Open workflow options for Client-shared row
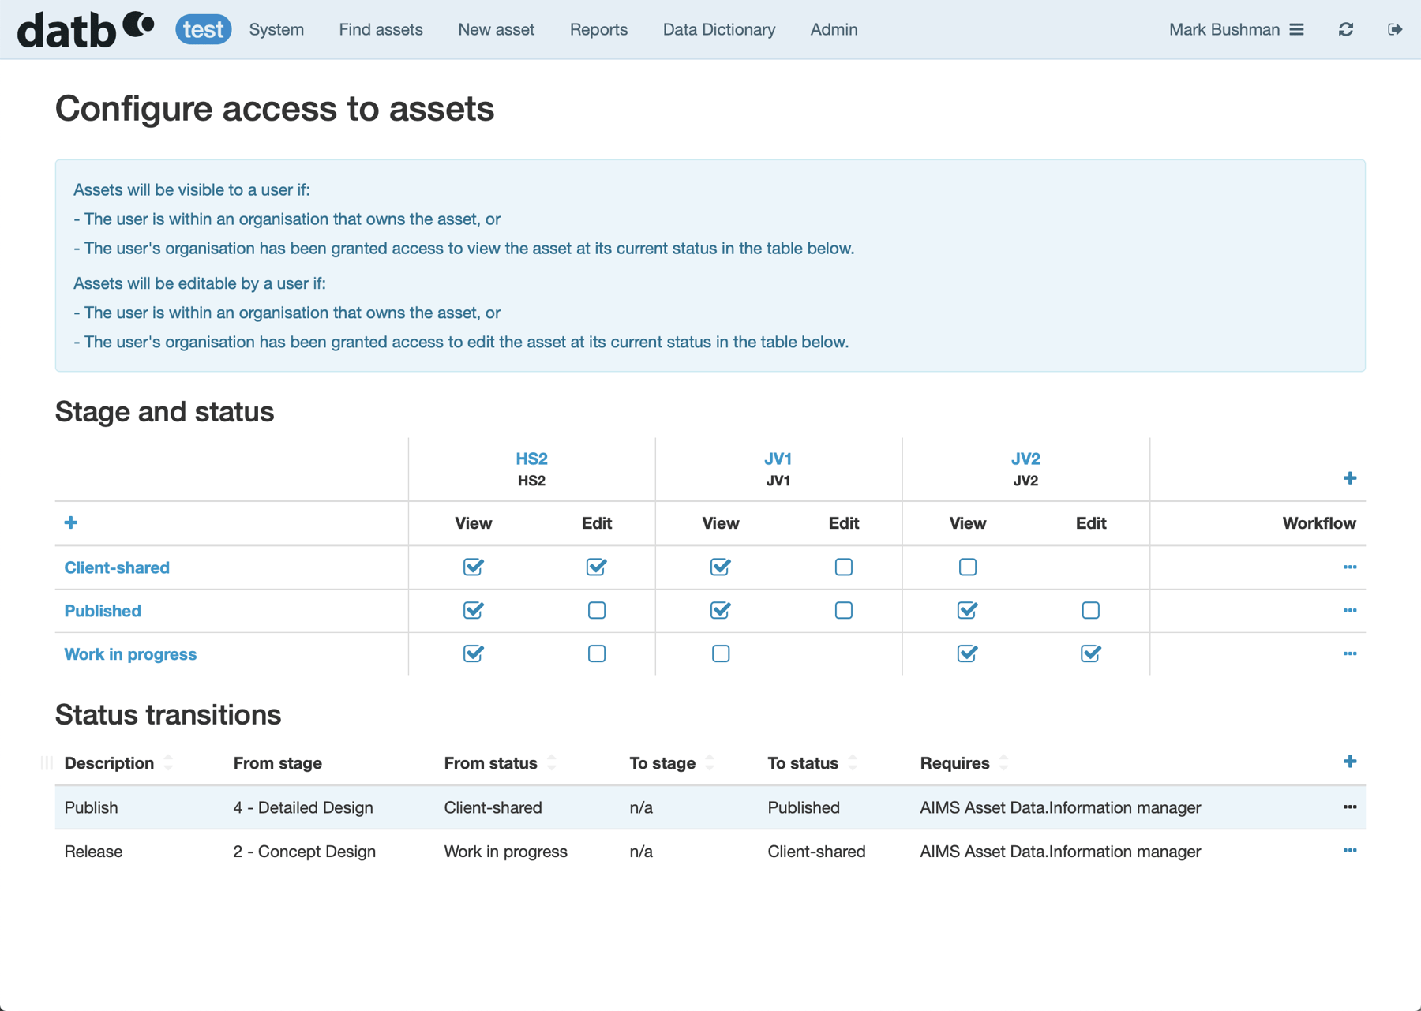This screenshot has height=1011, width=1421. (x=1349, y=567)
